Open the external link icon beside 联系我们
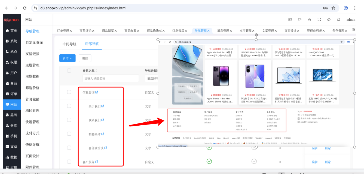The image size is (364, 174). [103, 120]
